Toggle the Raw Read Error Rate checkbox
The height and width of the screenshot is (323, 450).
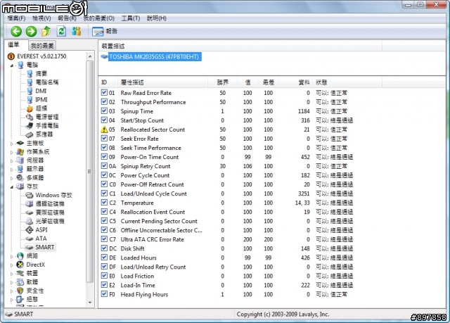coord(104,93)
